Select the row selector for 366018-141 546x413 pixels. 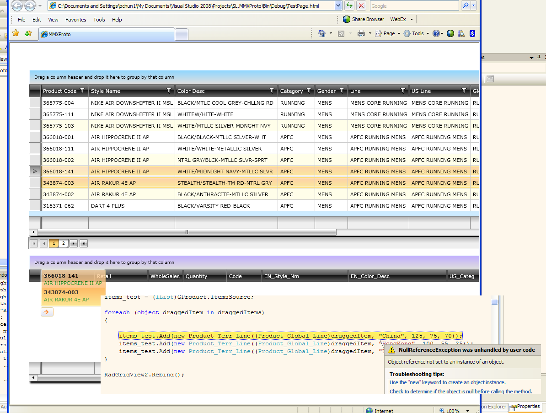click(x=35, y=171)
